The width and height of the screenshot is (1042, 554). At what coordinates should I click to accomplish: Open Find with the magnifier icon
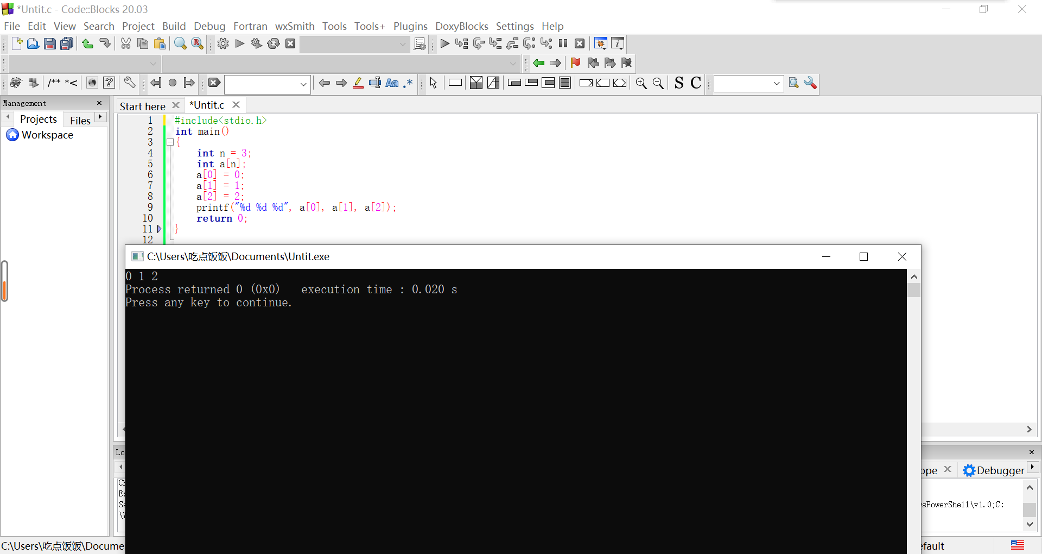pyautogui.click(x=180, y=43)
